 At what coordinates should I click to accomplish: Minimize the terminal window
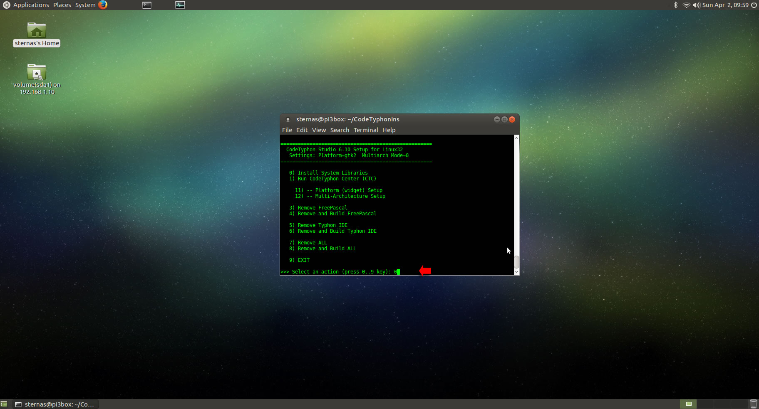click(x=497, y=119)
